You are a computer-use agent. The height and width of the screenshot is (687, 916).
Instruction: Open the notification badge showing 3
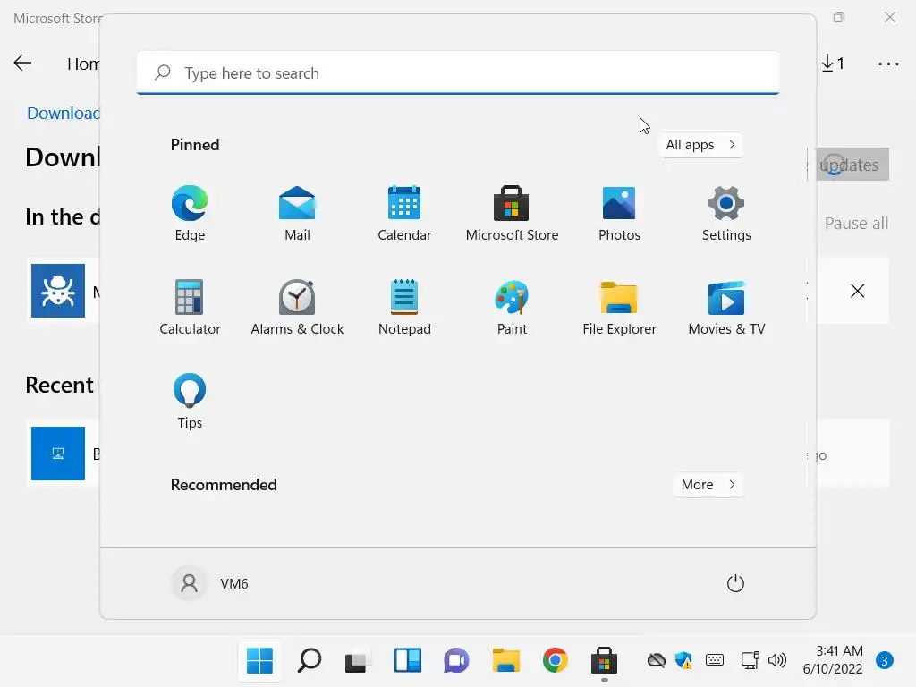pos(885,661)
